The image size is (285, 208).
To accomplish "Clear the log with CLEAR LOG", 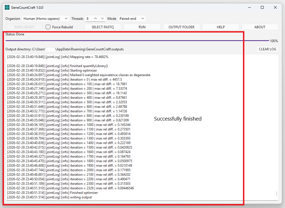I will [267, 49].
